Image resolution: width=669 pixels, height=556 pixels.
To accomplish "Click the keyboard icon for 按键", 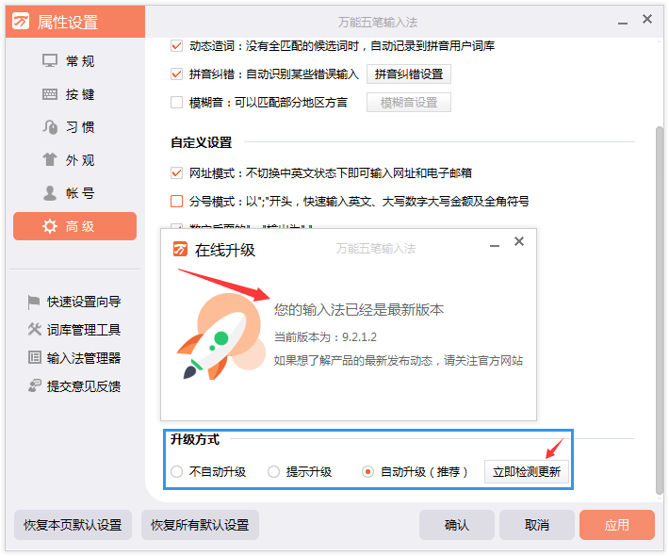I will click(50, 94).
